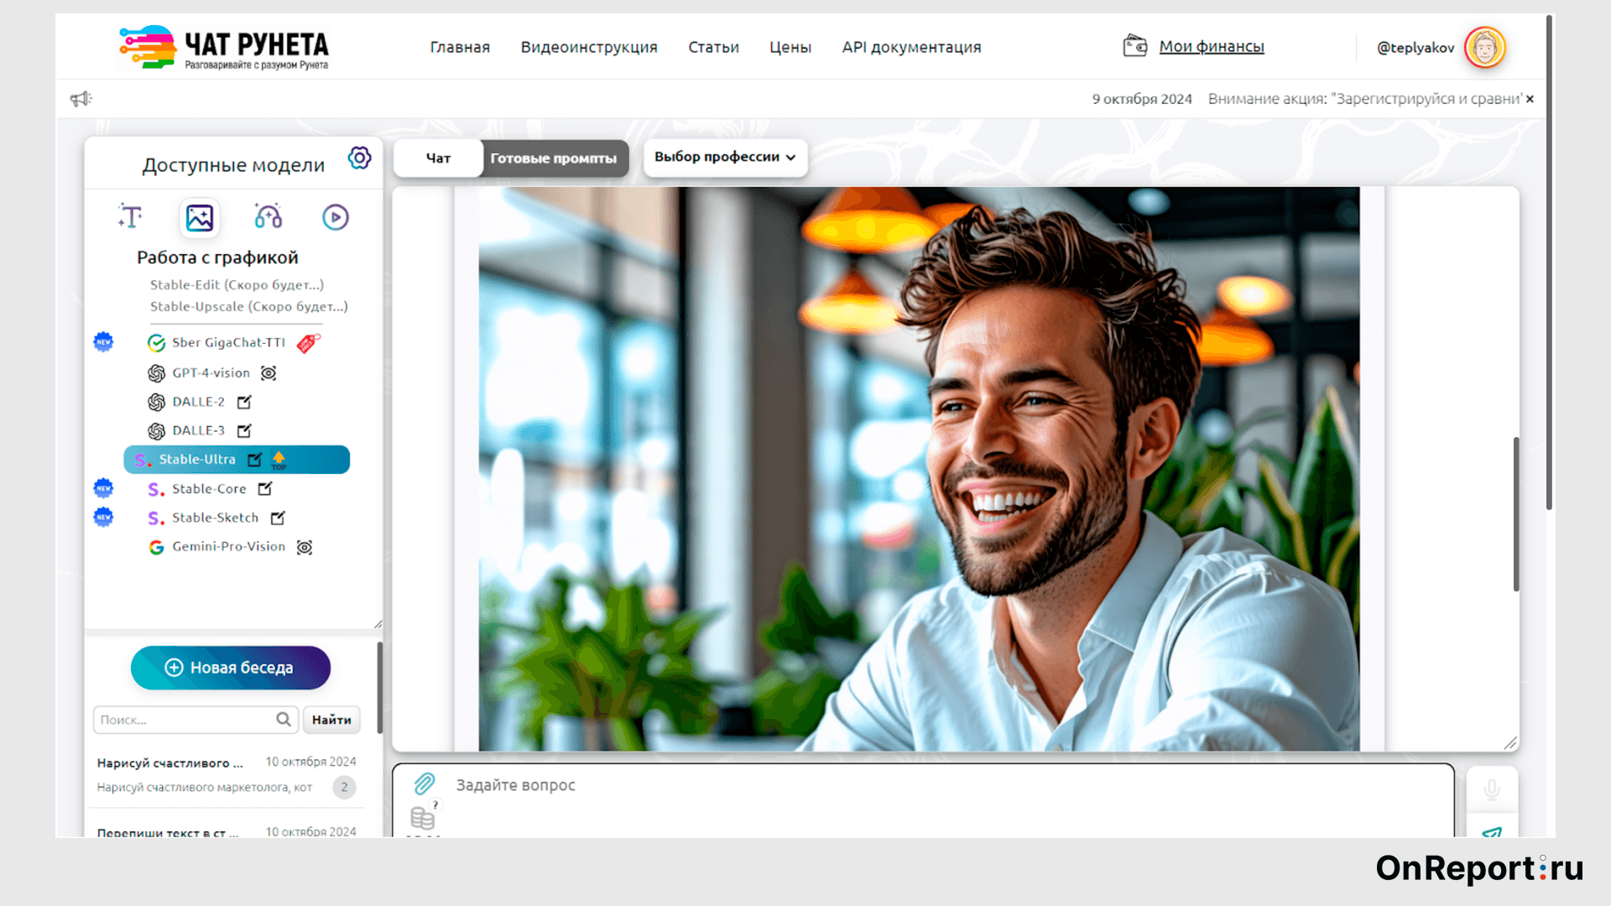Click Stable-Edit (Скоро будет...) entry
The height and width of the screenshot is (906, 1611).
click(x=237, y=284)
